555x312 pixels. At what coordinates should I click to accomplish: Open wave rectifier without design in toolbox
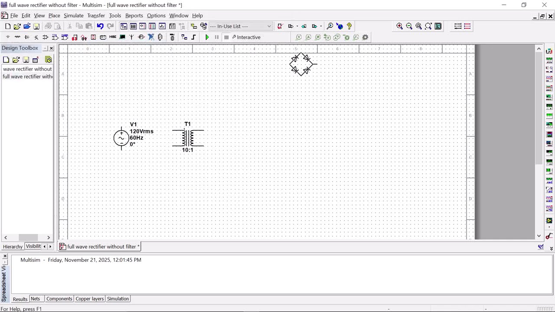[x=27, y=69]
